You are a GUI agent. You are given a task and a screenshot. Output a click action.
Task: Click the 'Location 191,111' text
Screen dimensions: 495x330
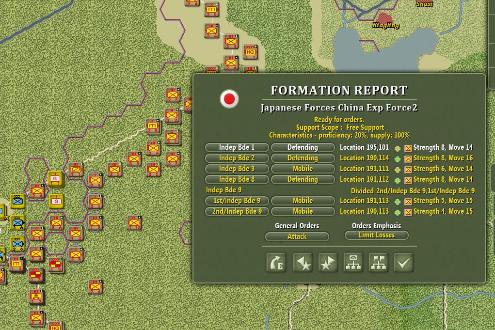click(364, 169)
